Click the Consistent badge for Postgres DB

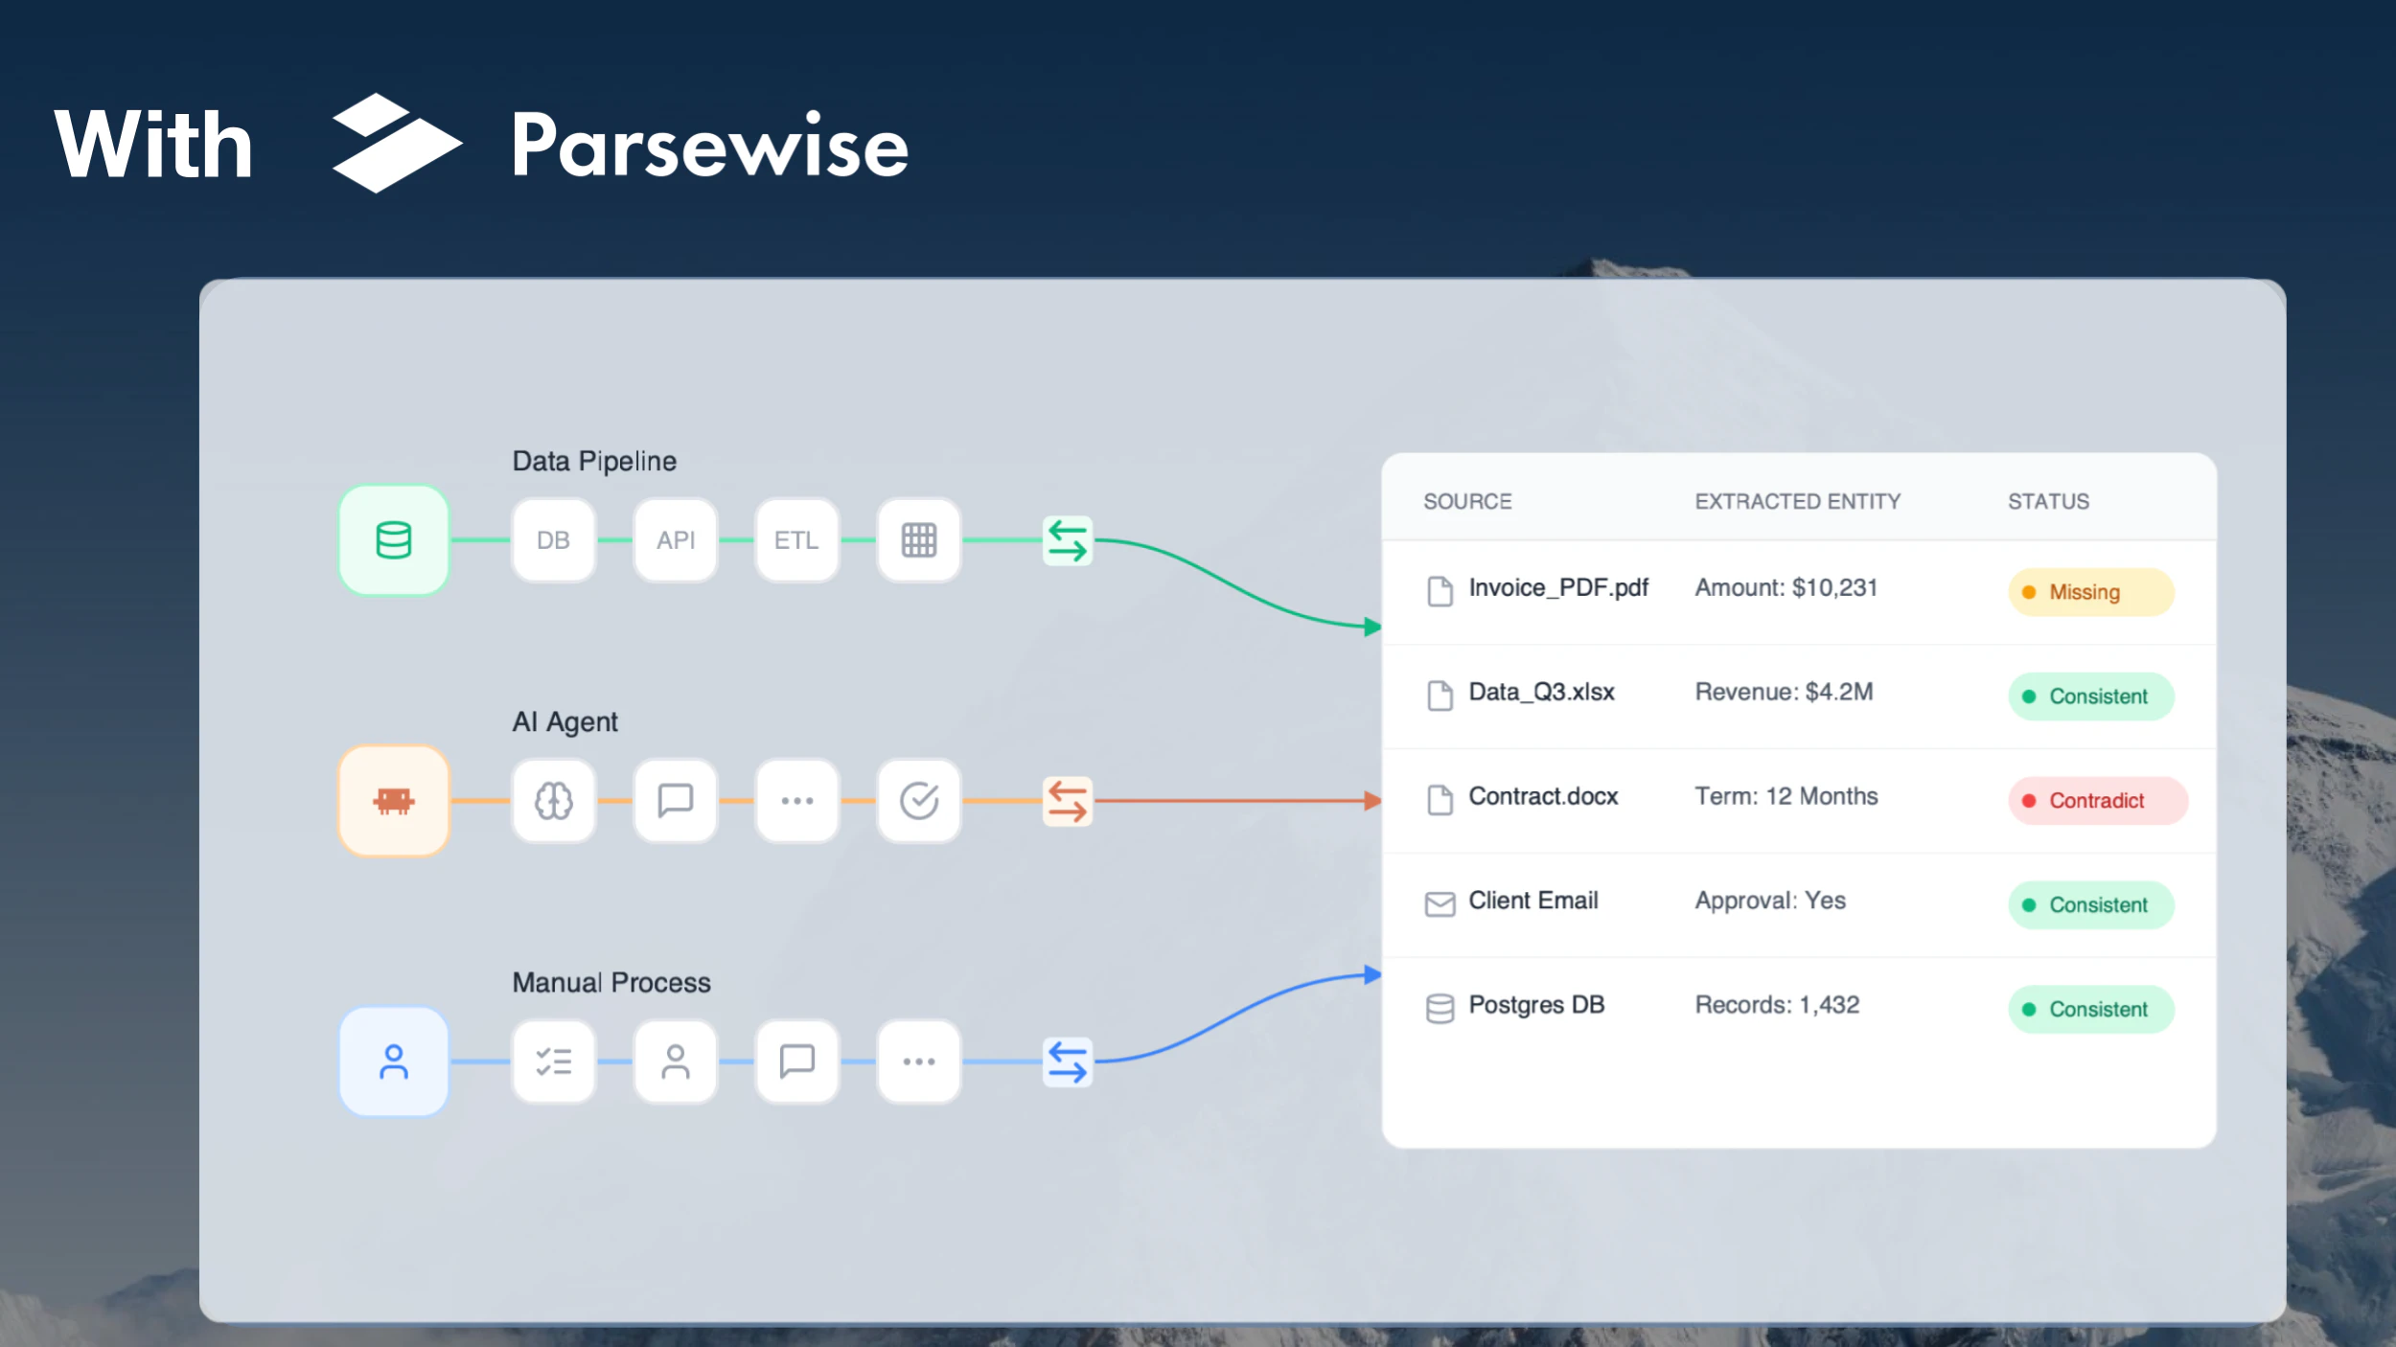[2090, 1010]
